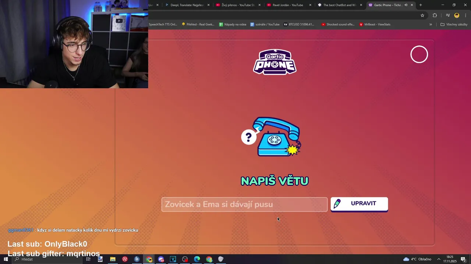The image size is (471, 264).
Task: Close the DeepL Translate tab
Action: 208,5
